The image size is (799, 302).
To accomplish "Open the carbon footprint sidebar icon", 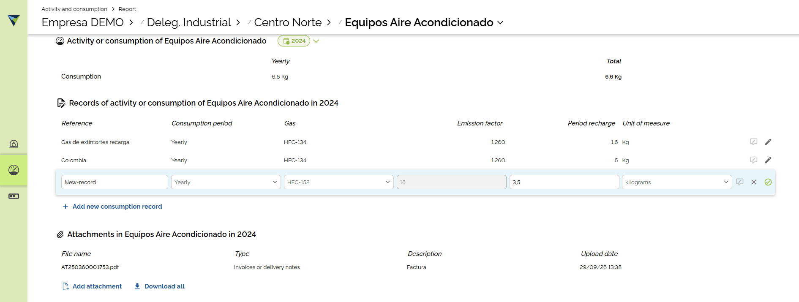I will point(14,144).
